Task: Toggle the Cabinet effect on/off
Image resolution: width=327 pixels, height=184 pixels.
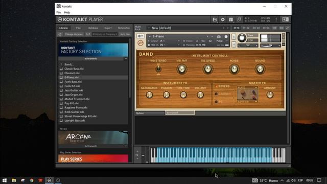Action: [x=216, y=94]
